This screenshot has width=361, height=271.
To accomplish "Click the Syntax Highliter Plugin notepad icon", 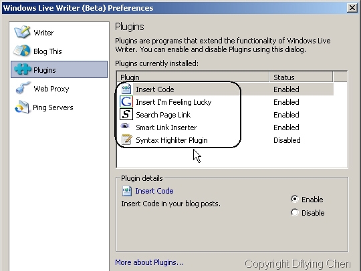I will 126,140.
